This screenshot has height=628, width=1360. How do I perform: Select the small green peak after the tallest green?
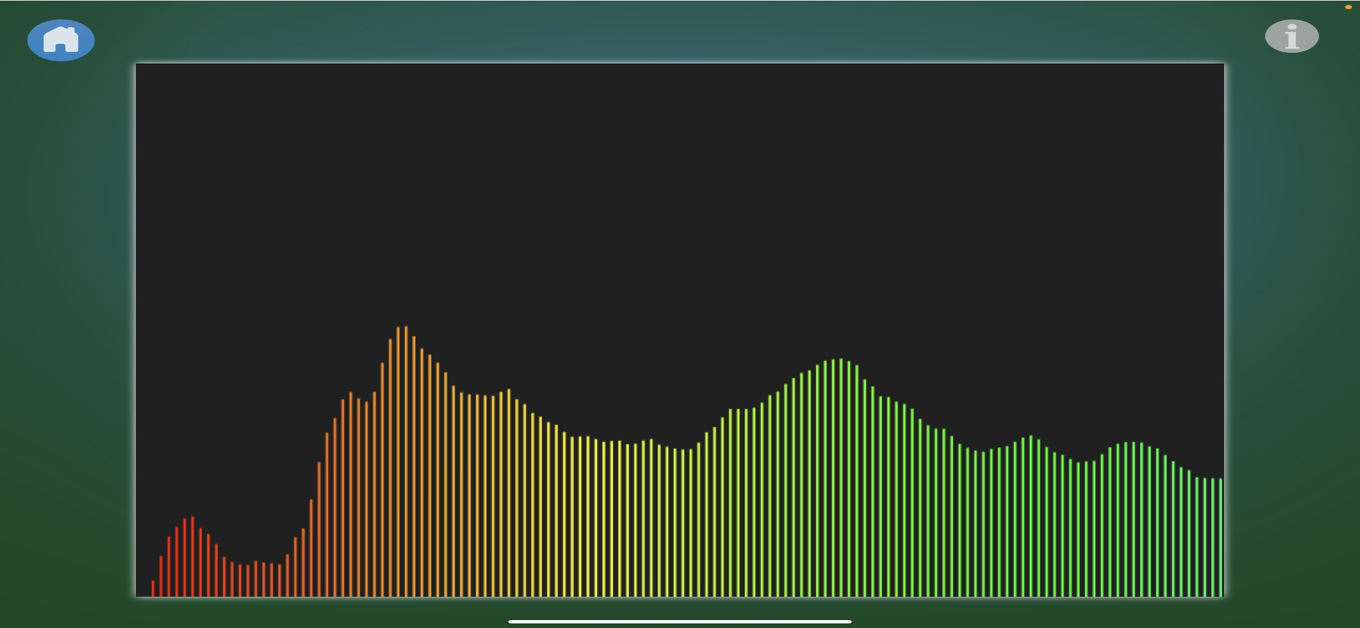(1030, 516)
